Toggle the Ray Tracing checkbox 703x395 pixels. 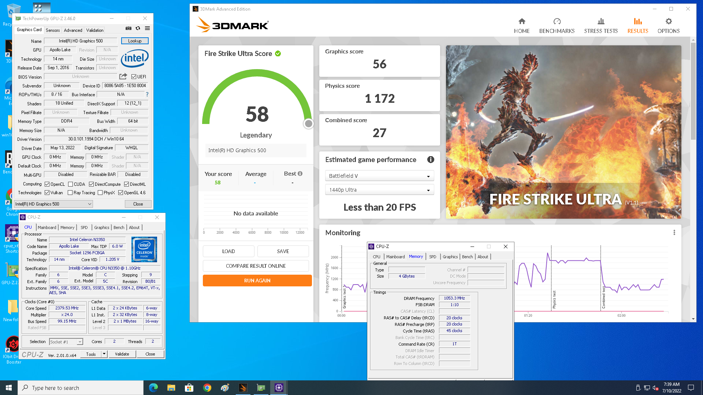[x=70, y=193]
